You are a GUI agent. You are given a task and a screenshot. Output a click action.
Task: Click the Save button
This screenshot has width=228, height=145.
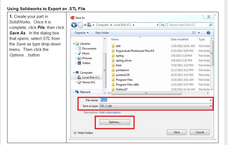coord(177,132)
